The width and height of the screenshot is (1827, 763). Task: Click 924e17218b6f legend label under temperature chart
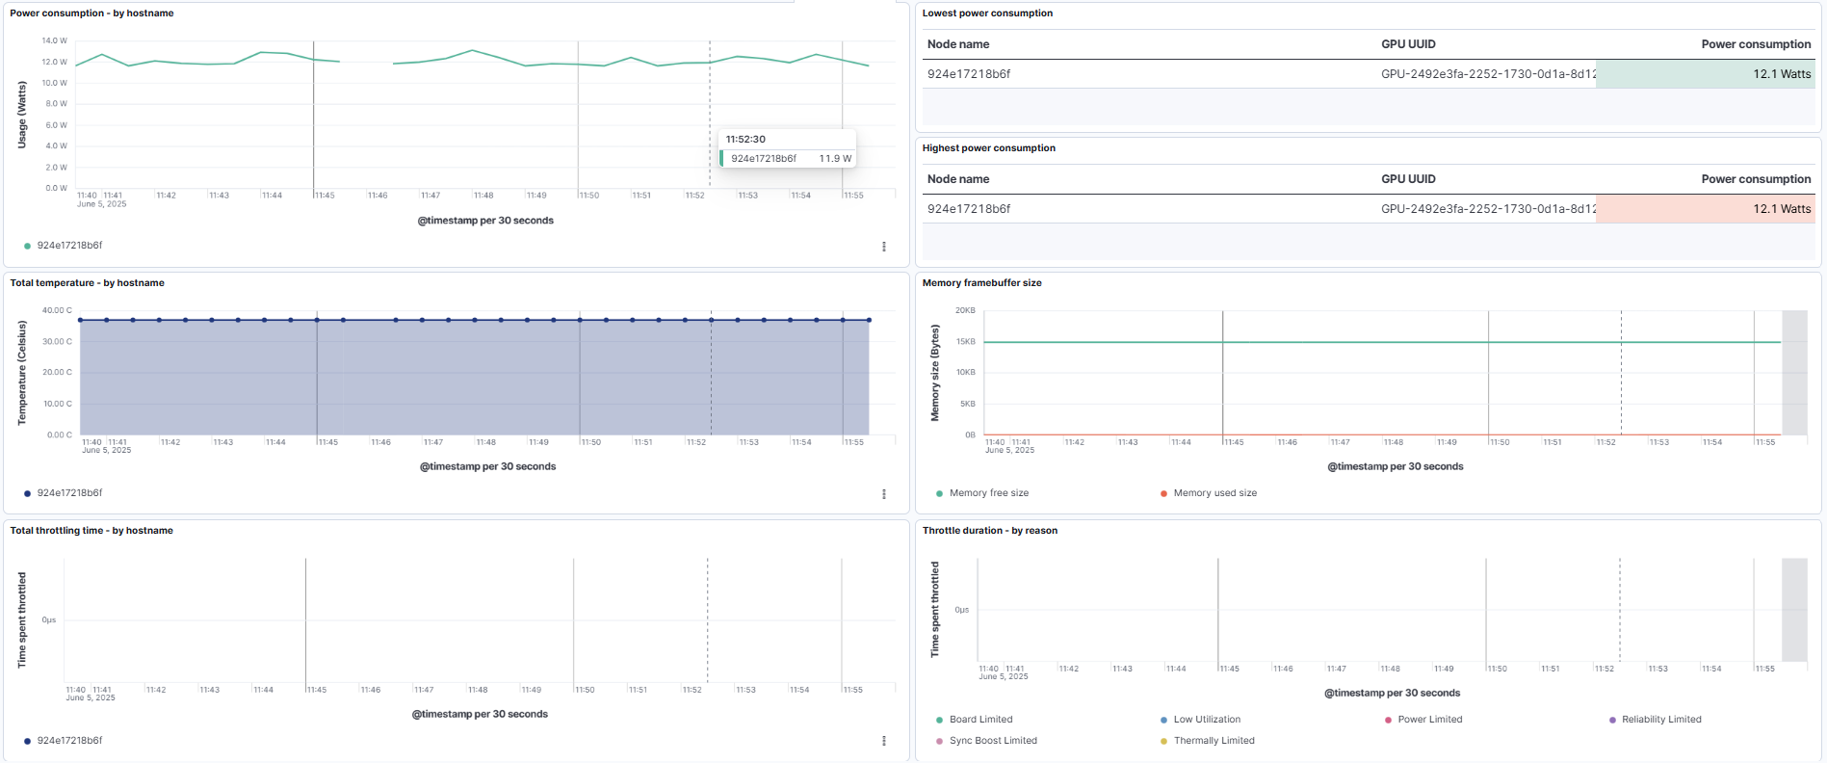pyautogui.click(x=69, y=493)
